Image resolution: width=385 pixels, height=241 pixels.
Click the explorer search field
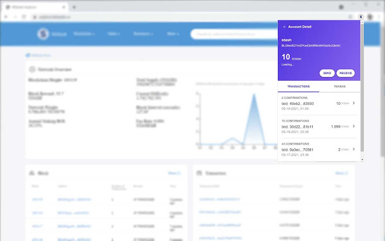235,34
